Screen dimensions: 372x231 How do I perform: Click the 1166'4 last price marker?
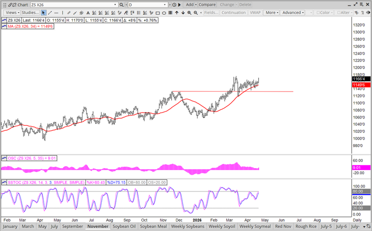pyautogui.click(x=361, y=79)
